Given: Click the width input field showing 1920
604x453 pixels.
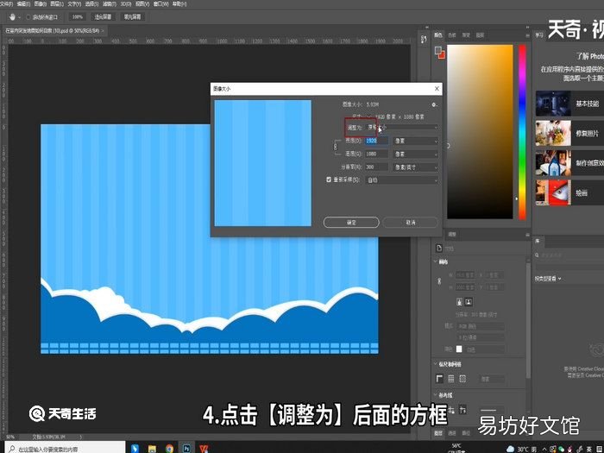Looking at the screenshot, I should 376,141.
